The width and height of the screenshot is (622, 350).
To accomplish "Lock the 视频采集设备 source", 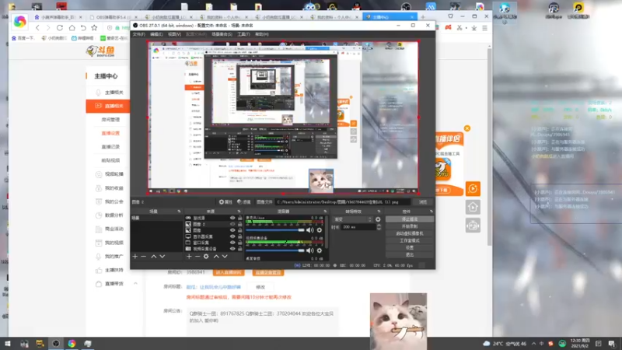I will tap(239, 248).
